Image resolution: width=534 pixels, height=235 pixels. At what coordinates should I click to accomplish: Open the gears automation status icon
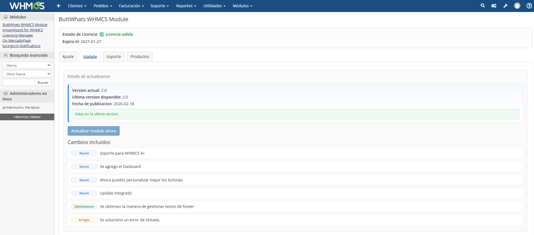pyautogui.click(x=493, y=6)
